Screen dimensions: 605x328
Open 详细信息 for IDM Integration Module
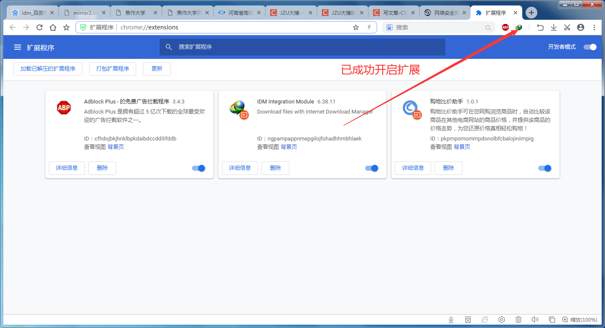[x=240, y=168]
